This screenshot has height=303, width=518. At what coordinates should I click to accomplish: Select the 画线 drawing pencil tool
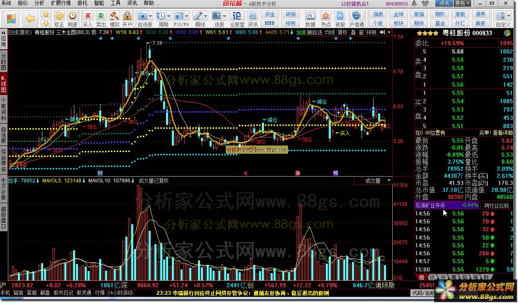click(x=198, y=16)
